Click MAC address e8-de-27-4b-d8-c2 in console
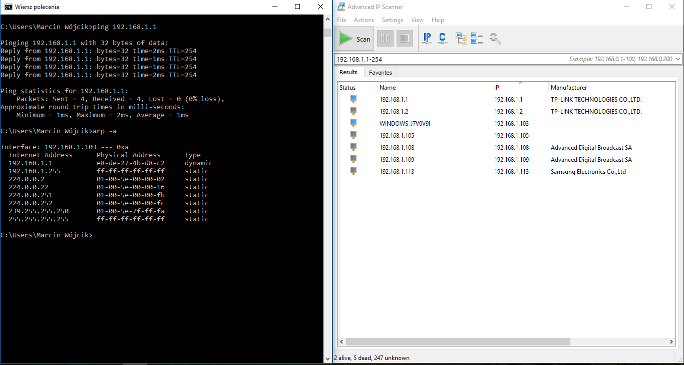 pos(131,163)
